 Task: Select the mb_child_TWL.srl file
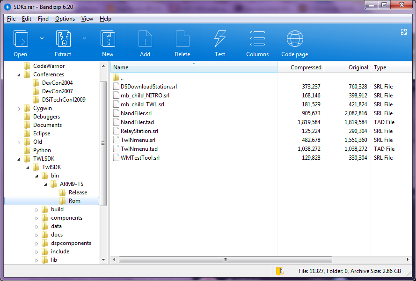[x=142, y=104]
